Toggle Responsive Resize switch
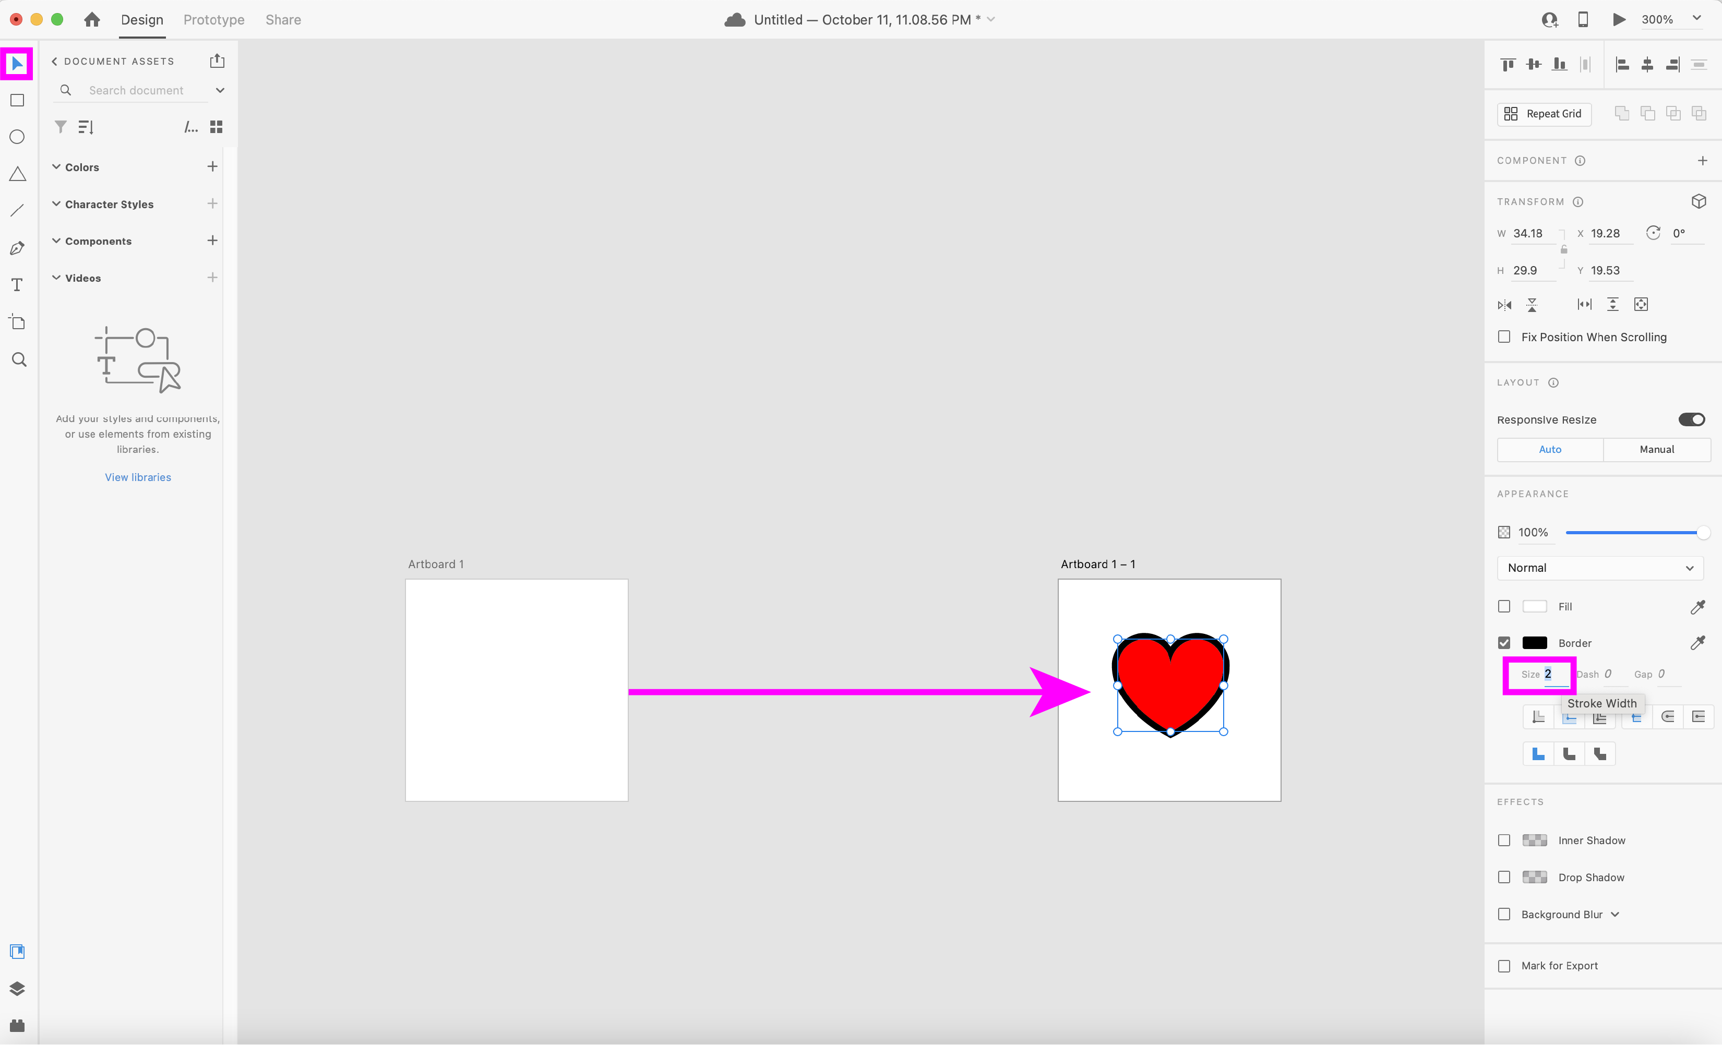 [1691, 419]
